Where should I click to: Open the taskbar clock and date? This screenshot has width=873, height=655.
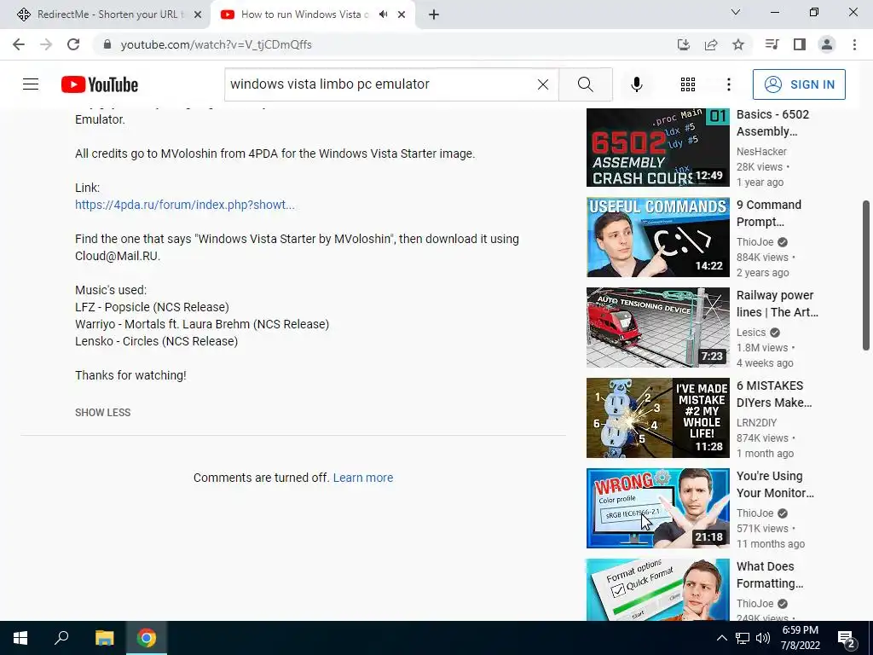point(800,638)
